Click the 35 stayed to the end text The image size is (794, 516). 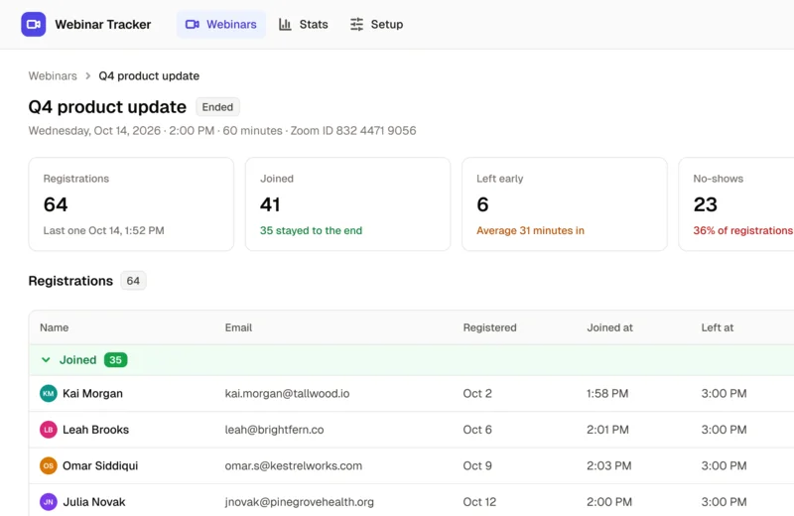tap(311, 230)
